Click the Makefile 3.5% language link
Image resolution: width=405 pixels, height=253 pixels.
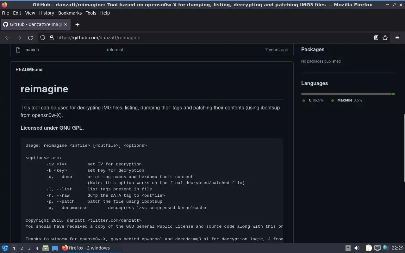tap(347, 100)
